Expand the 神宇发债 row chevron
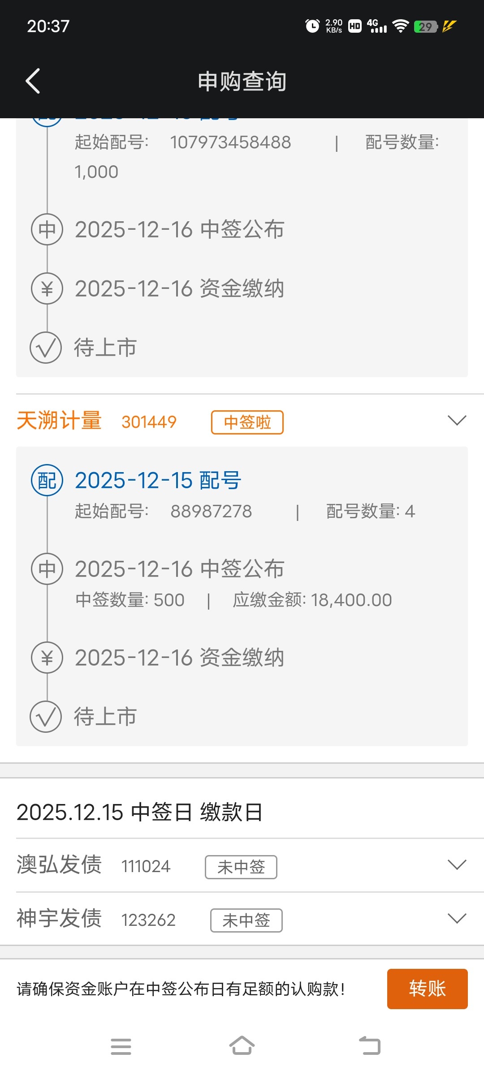This screenshot has height=1075, width=484. pyautogui.click(x=457, y=918)
